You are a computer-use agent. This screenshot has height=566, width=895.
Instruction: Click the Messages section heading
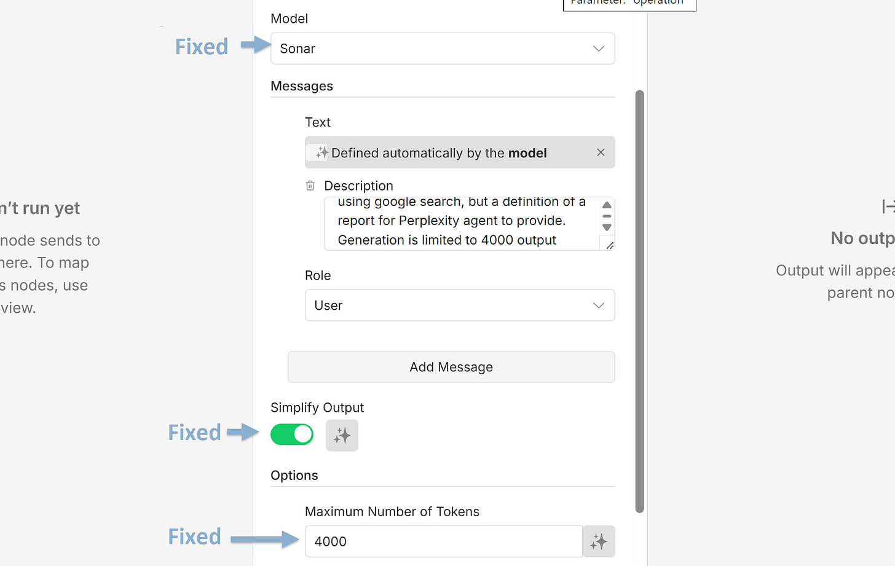302,86
